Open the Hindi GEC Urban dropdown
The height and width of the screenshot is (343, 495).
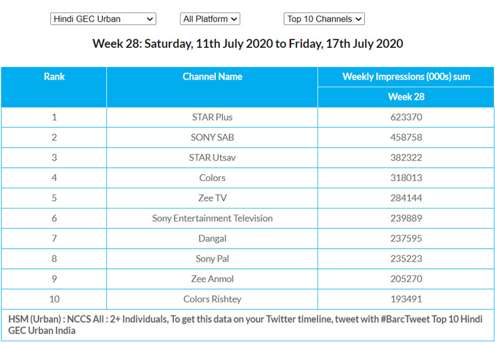pyautogui.click(x=103, y=19)
